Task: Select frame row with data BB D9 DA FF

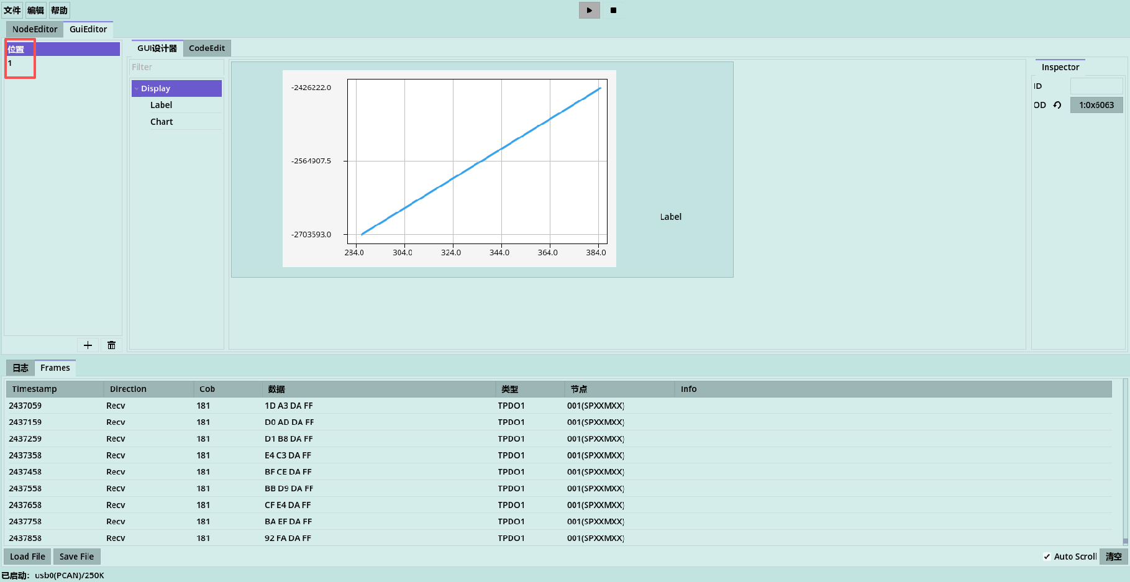Action: click(x=559, y=488)
